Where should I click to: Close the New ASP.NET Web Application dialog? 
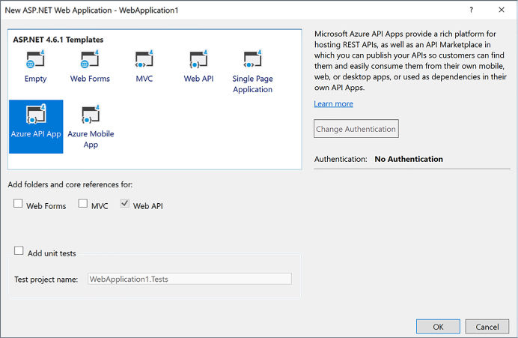pos(501,10)
